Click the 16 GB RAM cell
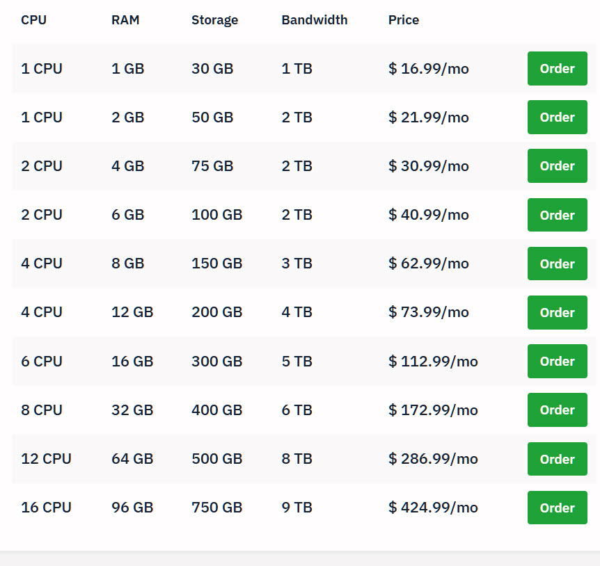The width and height of the screenshot is (600, 566). tap(132, 362)
